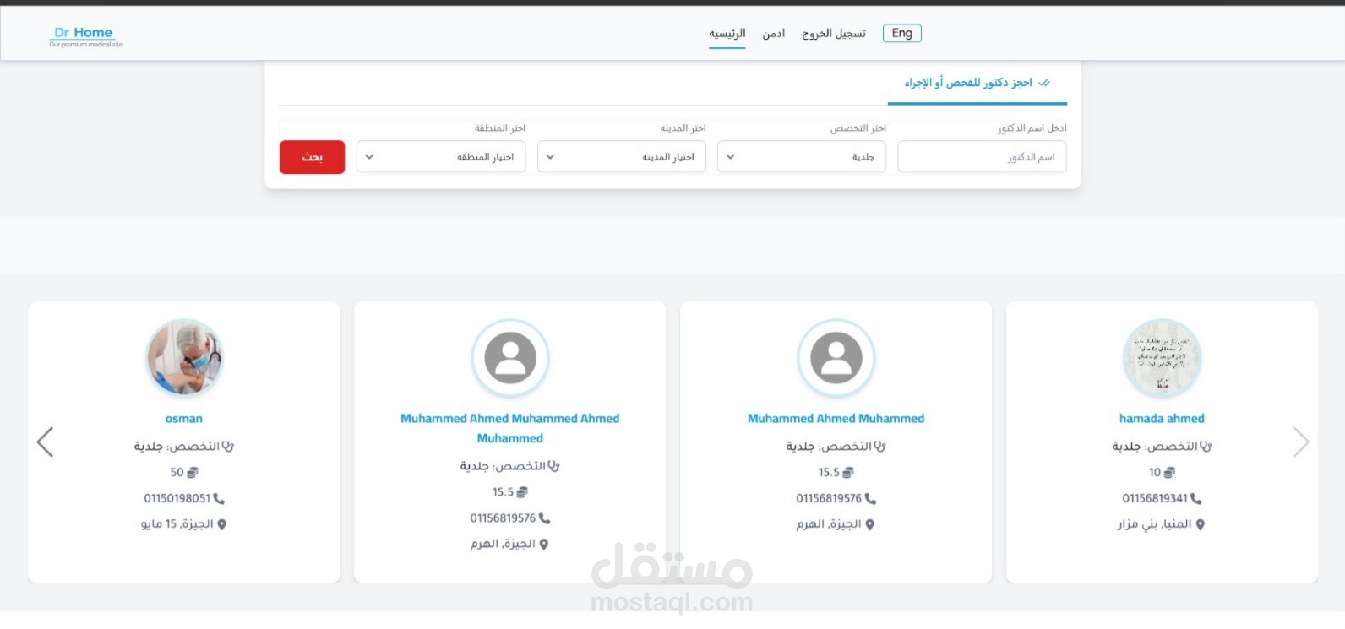1345x629 pixels.
Task: Select phone number 01156819341
Action: [1155, 499]
